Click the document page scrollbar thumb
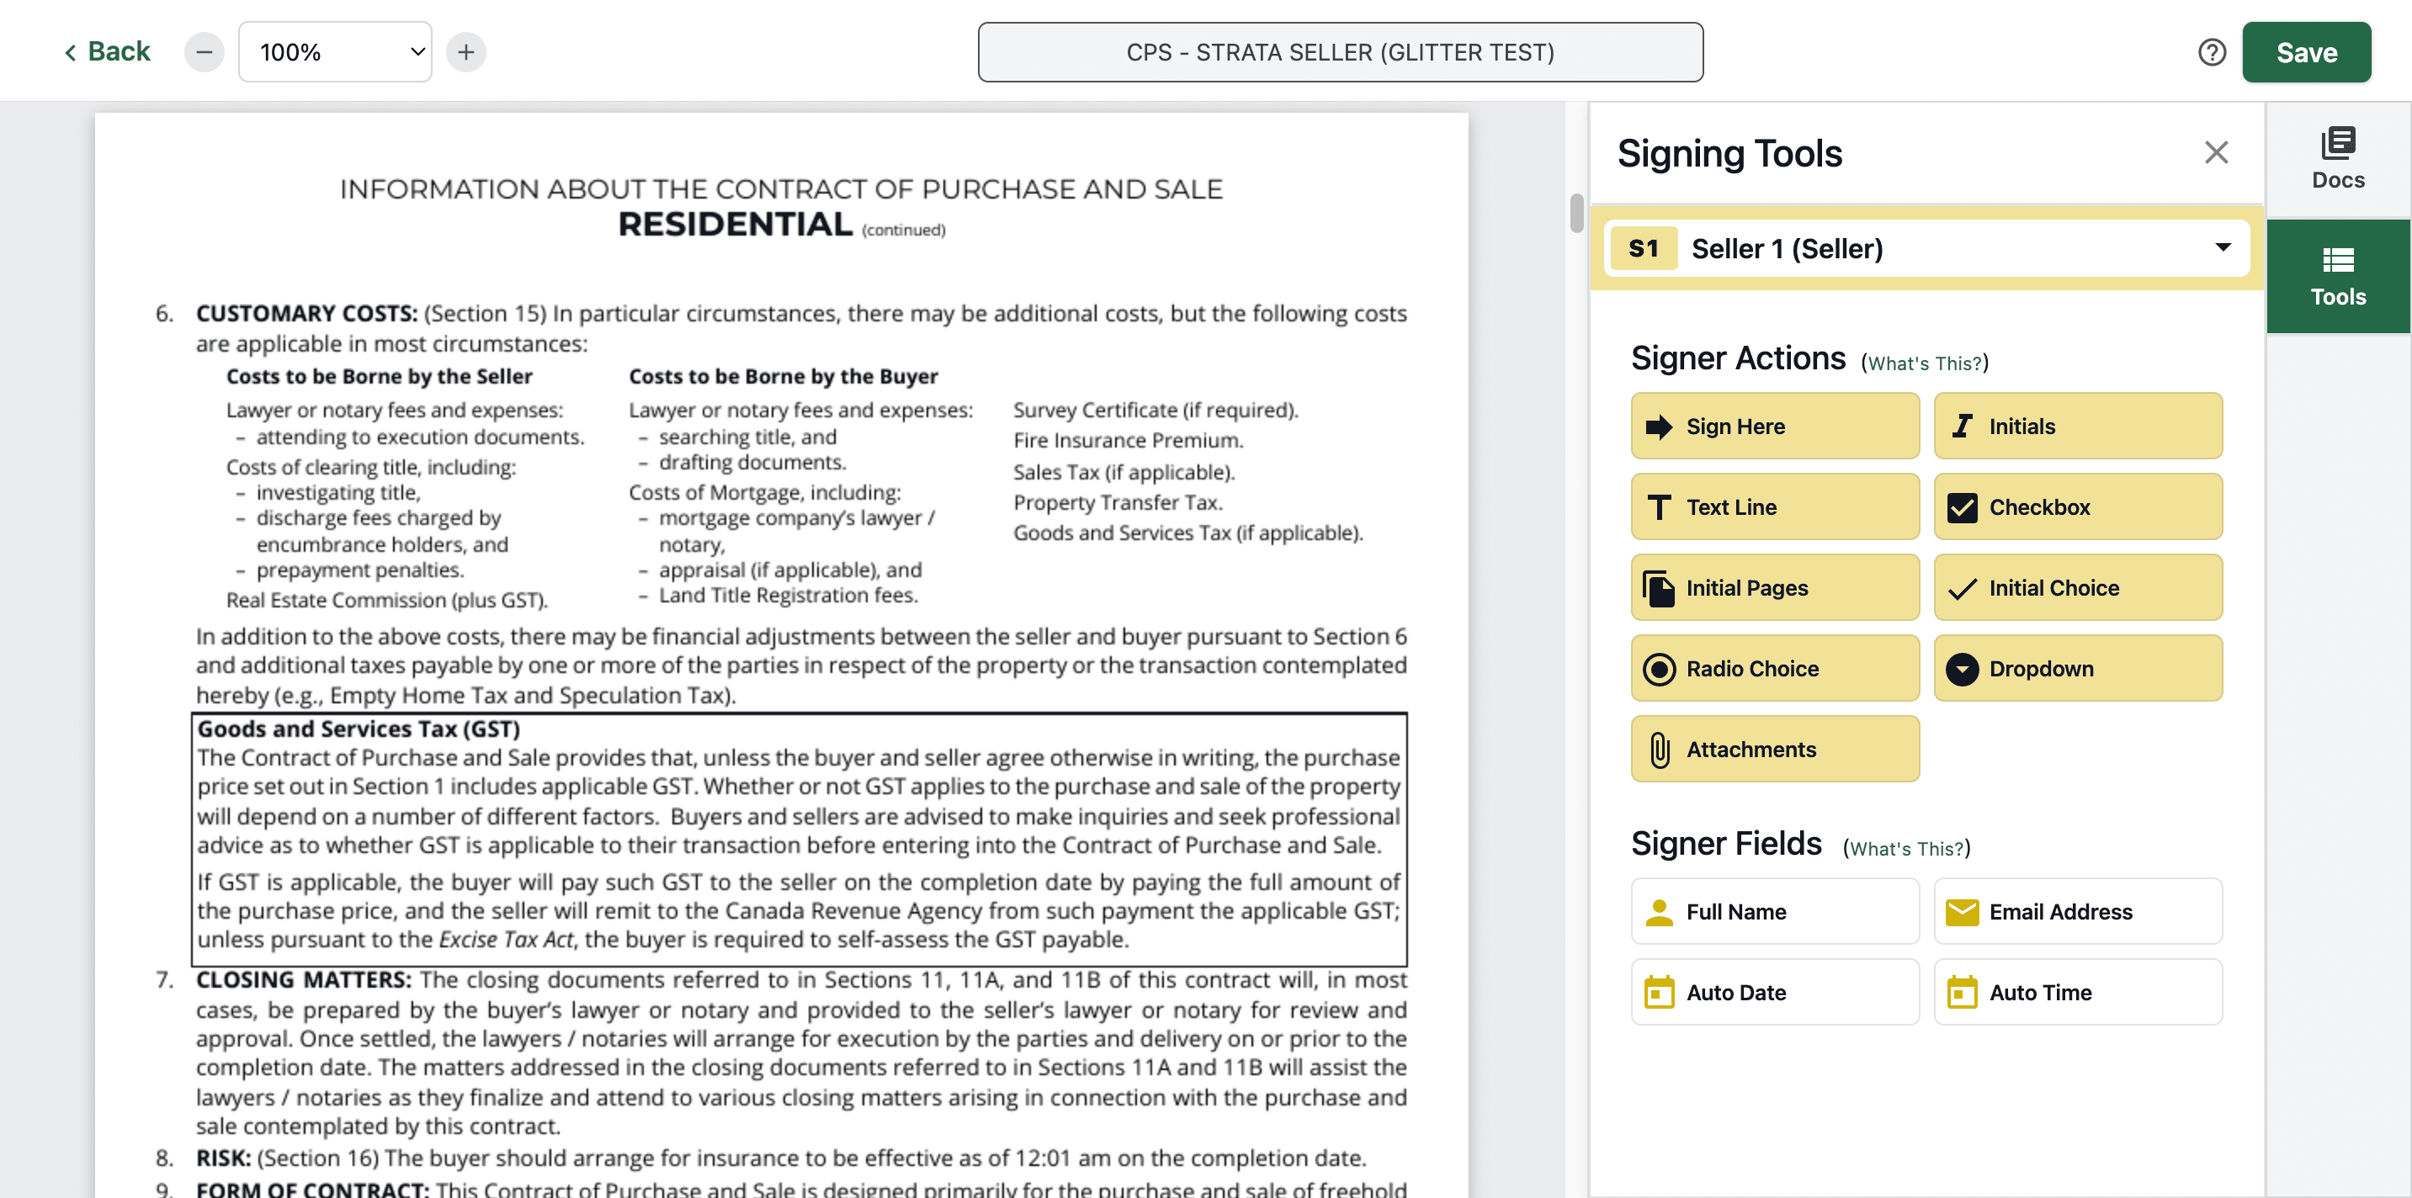 [1577, 214]
